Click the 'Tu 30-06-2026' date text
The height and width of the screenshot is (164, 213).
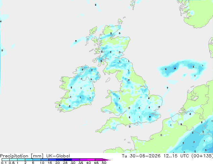coord(141,156)
